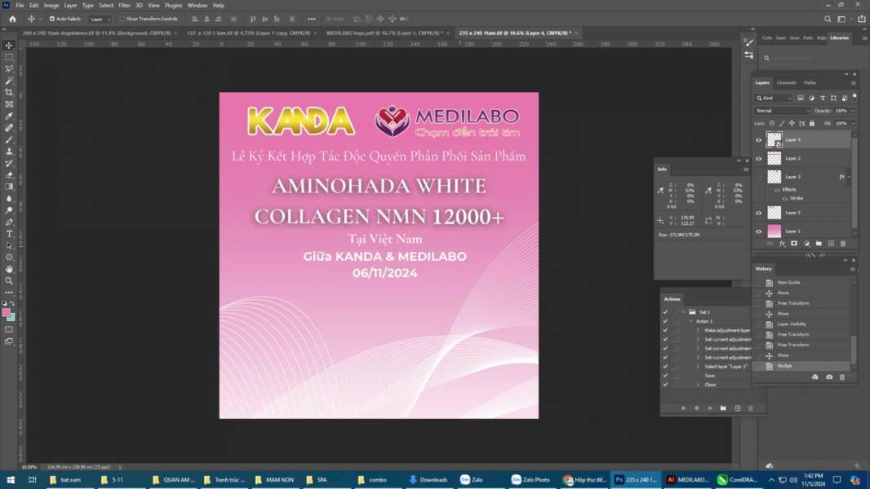The image size is (870, 489).
Task: Collapse Set 1 in Actions panel
Action: tap(684, 312)
